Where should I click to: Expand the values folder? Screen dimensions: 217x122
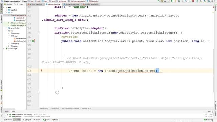[x=9, y=46]
